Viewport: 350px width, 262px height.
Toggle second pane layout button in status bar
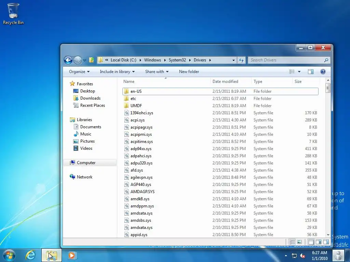[x=319, y=242]
